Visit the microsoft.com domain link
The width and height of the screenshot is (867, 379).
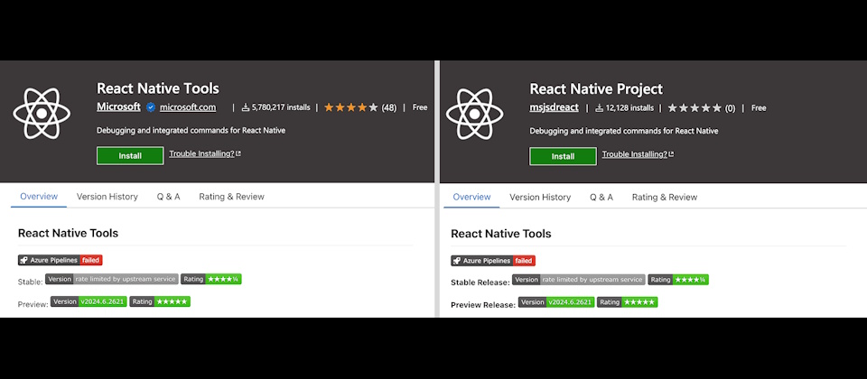(188, 107)
